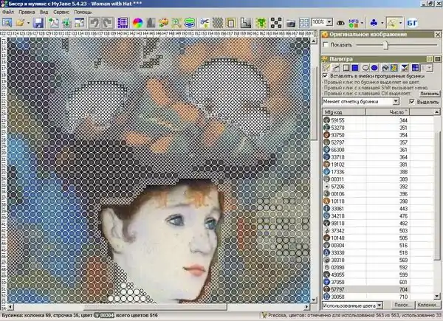This screenshot has width=443, height=321.
Task: Select the pencil draw palette tool
Action: 326,68
